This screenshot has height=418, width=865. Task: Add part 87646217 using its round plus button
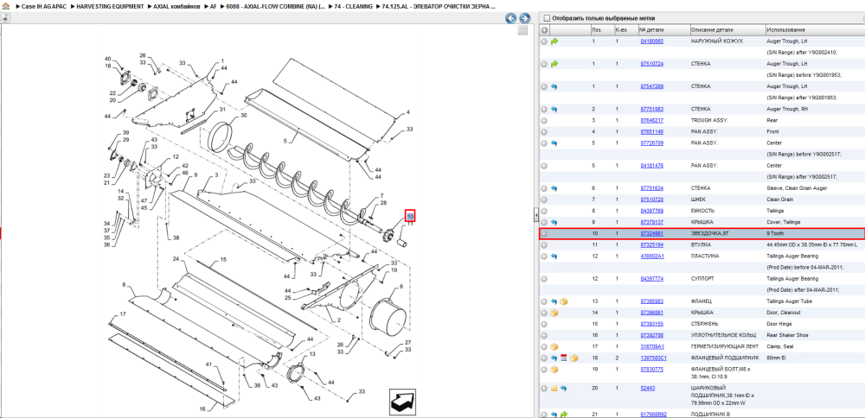point(544,120)
